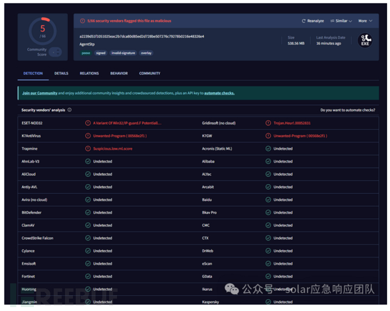The width and height of the screenshot is (390, 311).
Task: Click the DrWeb undetected checkmark icon
Action: click(x=268, y=251)
